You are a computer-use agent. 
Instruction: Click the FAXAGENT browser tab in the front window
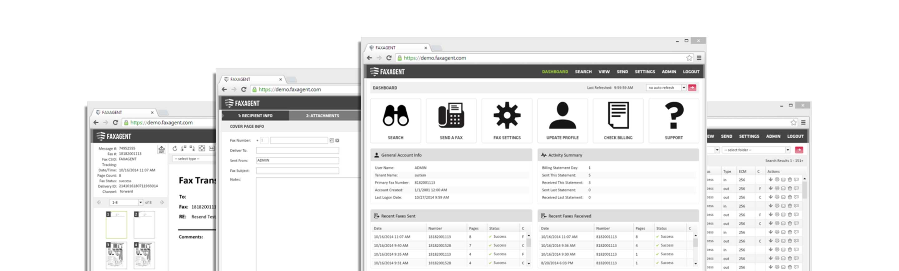pyautogui.click(x=397, y=48)
